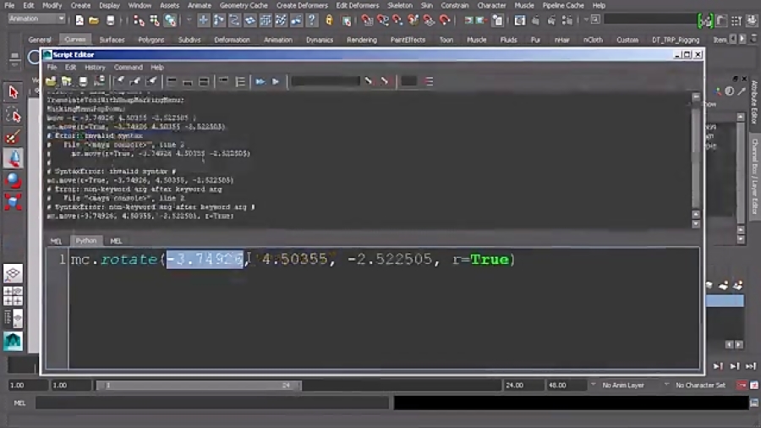Click Show History only layout icon
Viewport: 761px width, 428px height.
click(x=172, y=81)
